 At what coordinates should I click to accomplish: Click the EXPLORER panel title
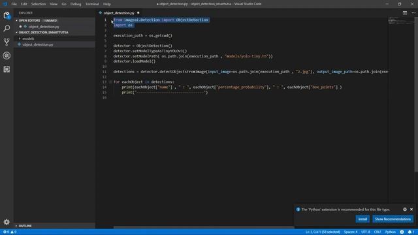25,13
